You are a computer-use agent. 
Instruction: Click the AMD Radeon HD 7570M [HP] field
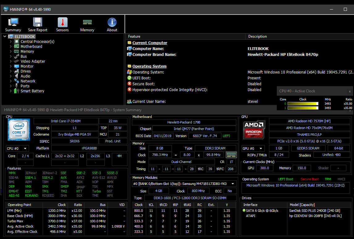pyautogui.click(x=309, y=121)
